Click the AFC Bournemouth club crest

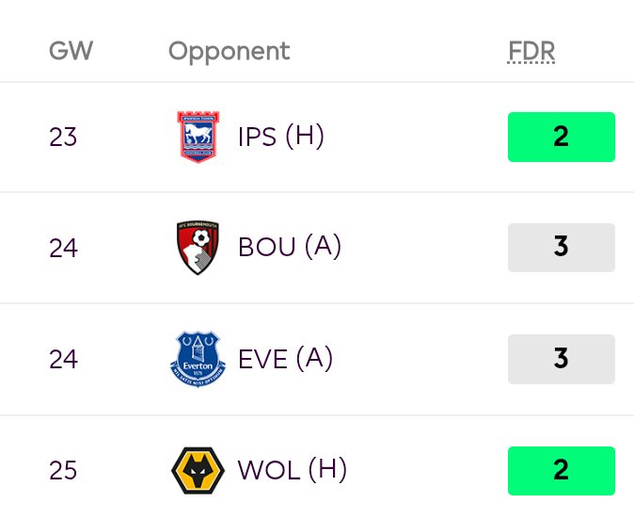(198, 248)
